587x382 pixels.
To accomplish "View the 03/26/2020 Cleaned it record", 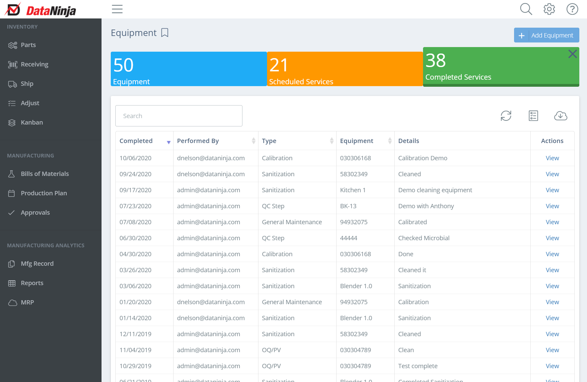I will click(x=552, y=270).
